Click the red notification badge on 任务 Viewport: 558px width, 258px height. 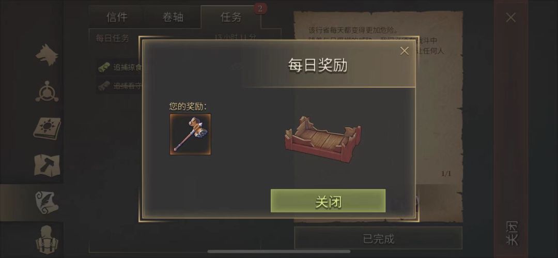260,9
